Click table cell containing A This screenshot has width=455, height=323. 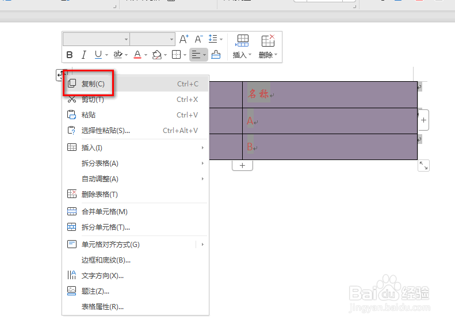[330, 121]
